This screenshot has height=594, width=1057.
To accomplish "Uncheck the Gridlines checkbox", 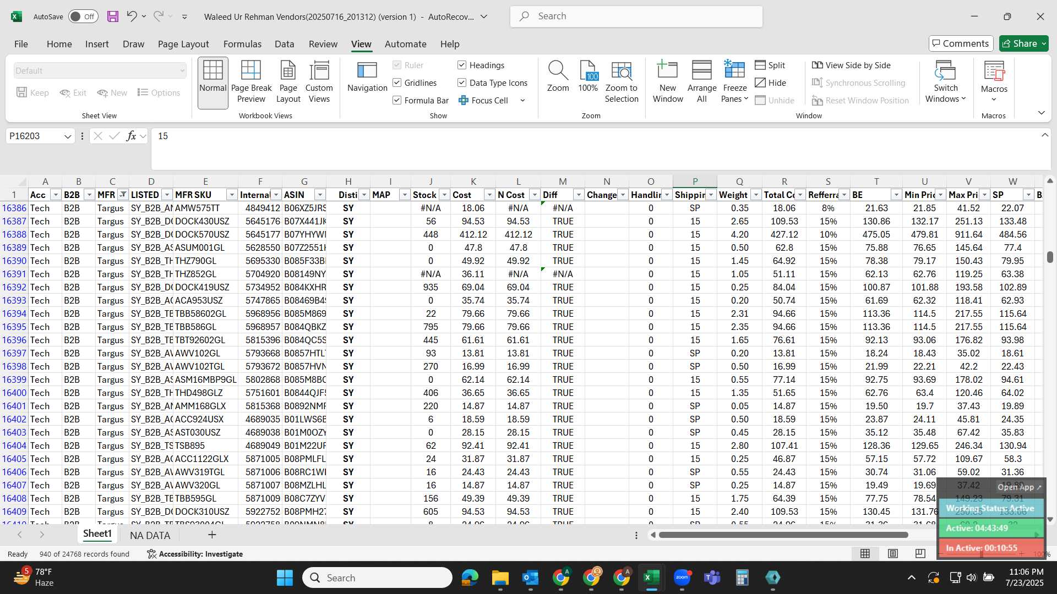I will click(397, 82).
